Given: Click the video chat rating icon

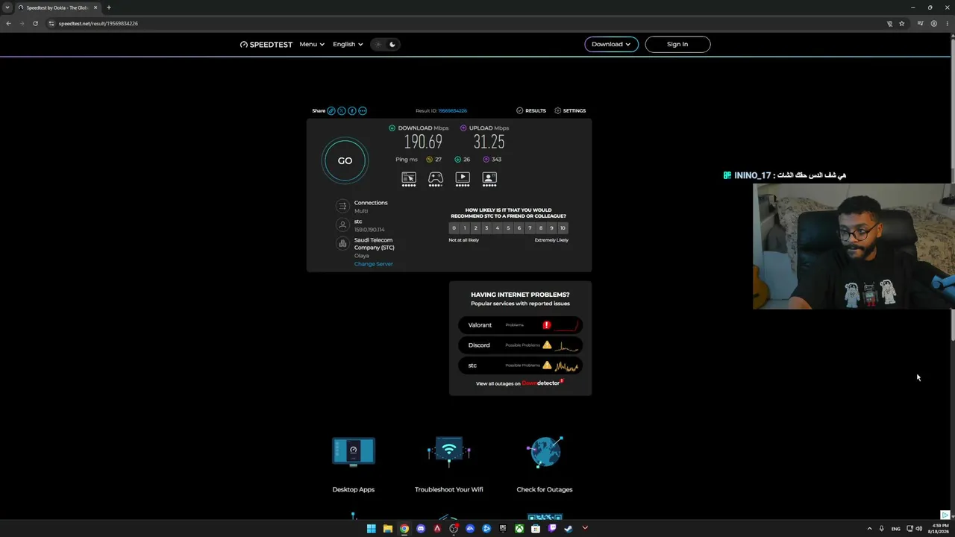Looking at the screenshot, I should click(489, 178).
